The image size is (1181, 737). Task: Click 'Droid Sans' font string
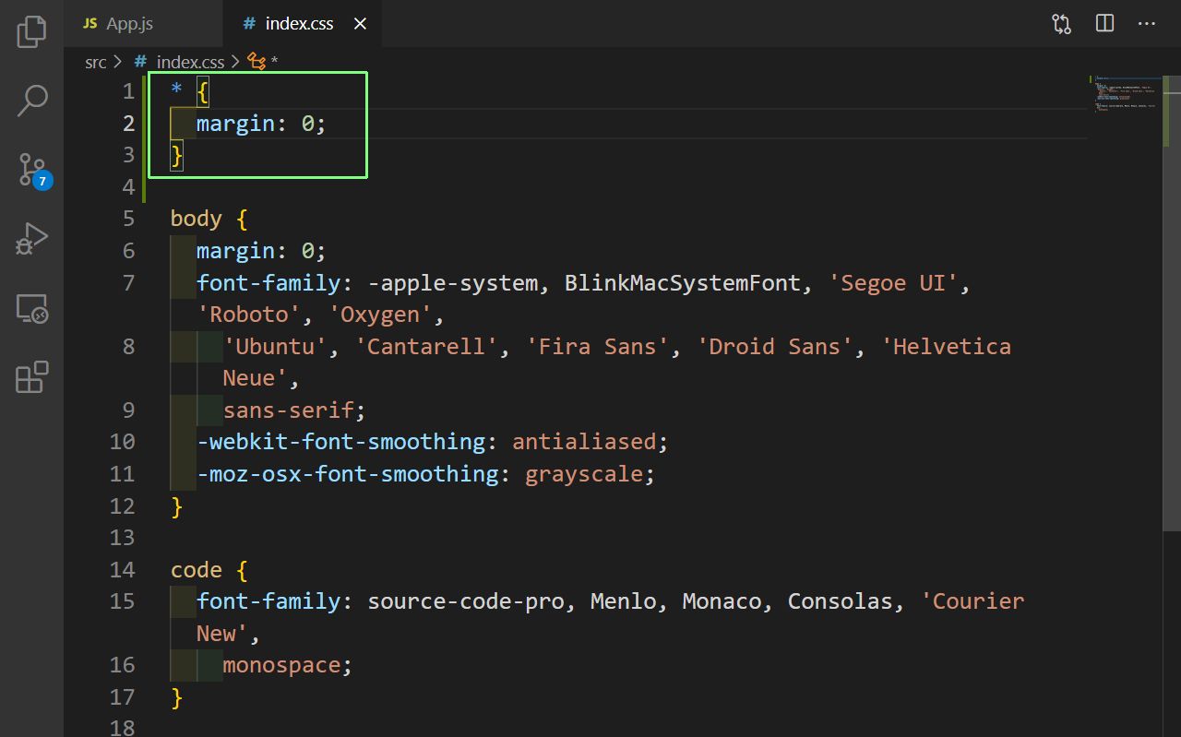775,346
